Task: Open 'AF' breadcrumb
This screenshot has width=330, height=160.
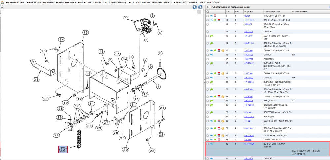Action: click(81, 2)
